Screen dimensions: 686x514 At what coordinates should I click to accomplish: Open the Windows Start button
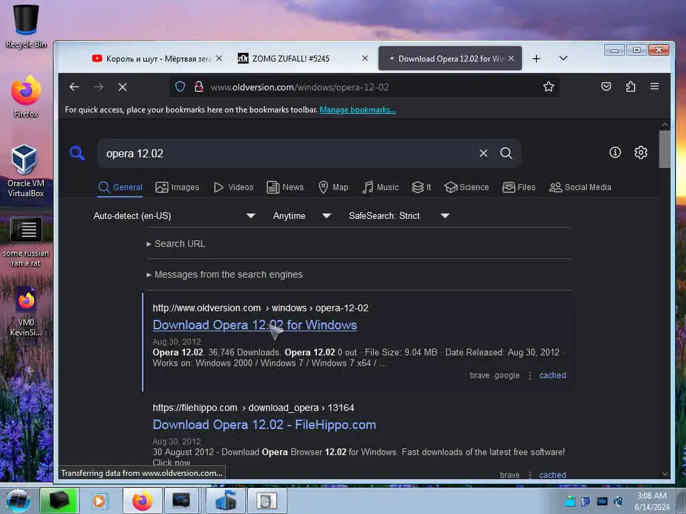[x=18, y=501]
